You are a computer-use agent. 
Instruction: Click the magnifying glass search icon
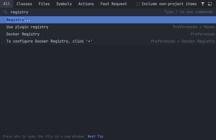pyautogui.click(x=6, y=12)
